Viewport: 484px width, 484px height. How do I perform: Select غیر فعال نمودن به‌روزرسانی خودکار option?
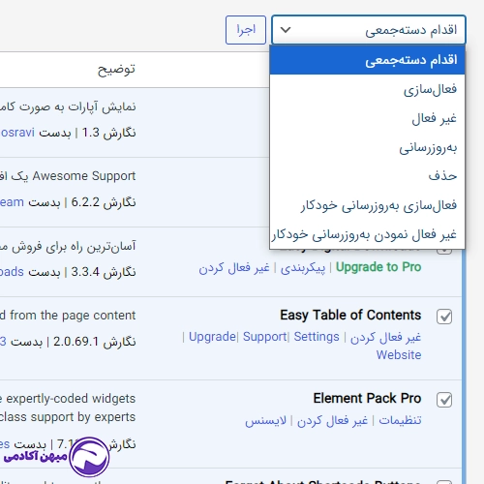(367, 234)
